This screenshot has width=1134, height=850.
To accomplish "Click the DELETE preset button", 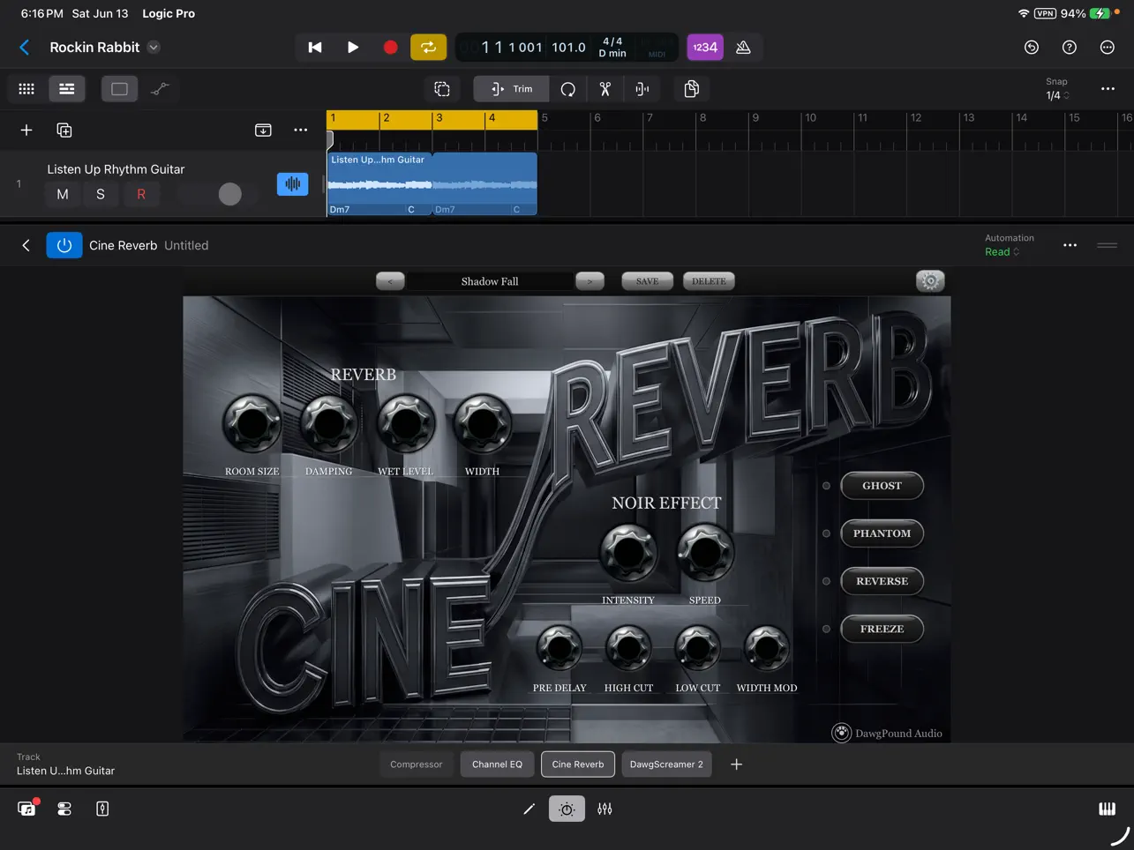I will point(709,281).
